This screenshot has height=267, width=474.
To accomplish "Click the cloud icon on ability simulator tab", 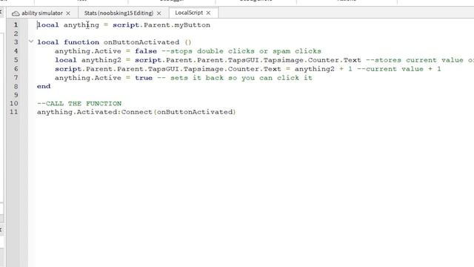I will [16, 13].
